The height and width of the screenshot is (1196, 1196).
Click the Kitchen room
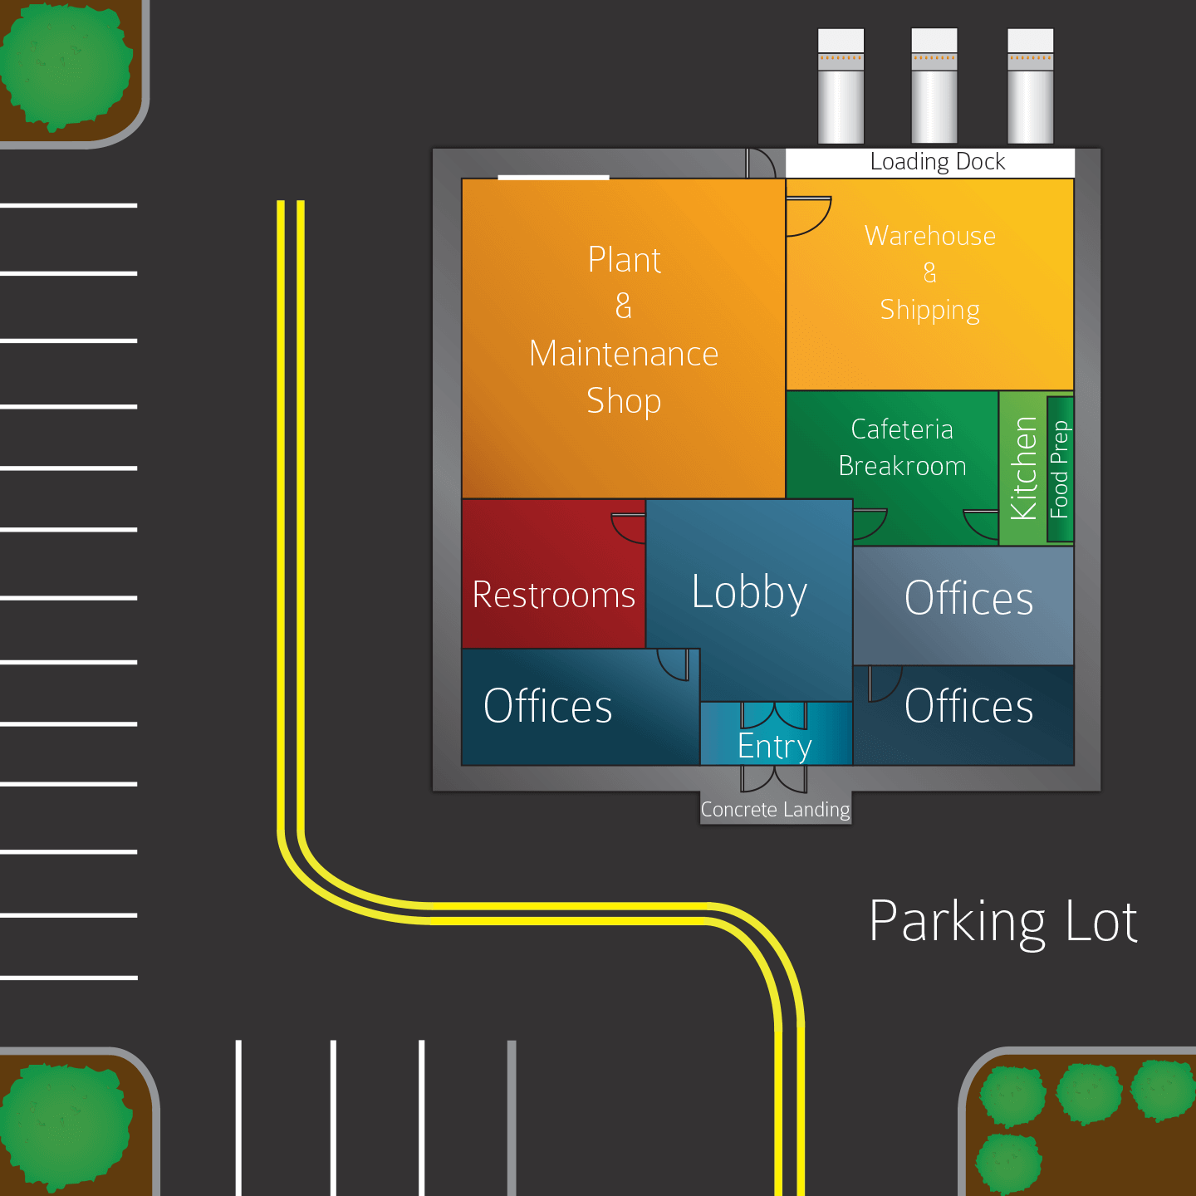(x=1023, y=468)
